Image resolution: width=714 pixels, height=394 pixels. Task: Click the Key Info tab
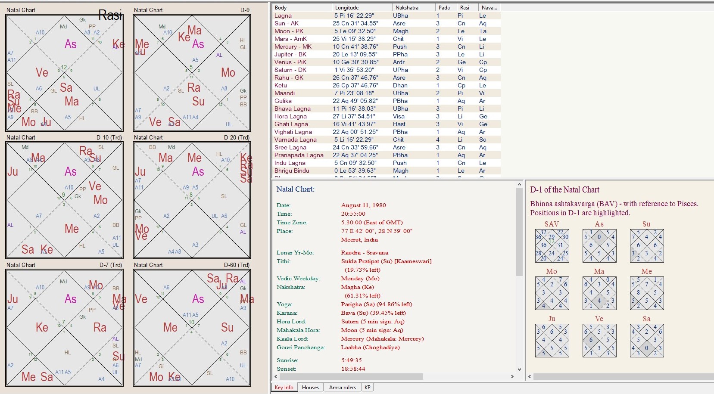pos(284,388)
